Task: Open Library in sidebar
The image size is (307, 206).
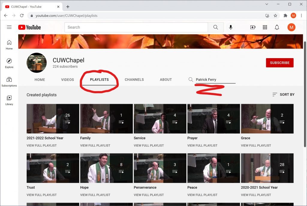Action: pos(9,100)
